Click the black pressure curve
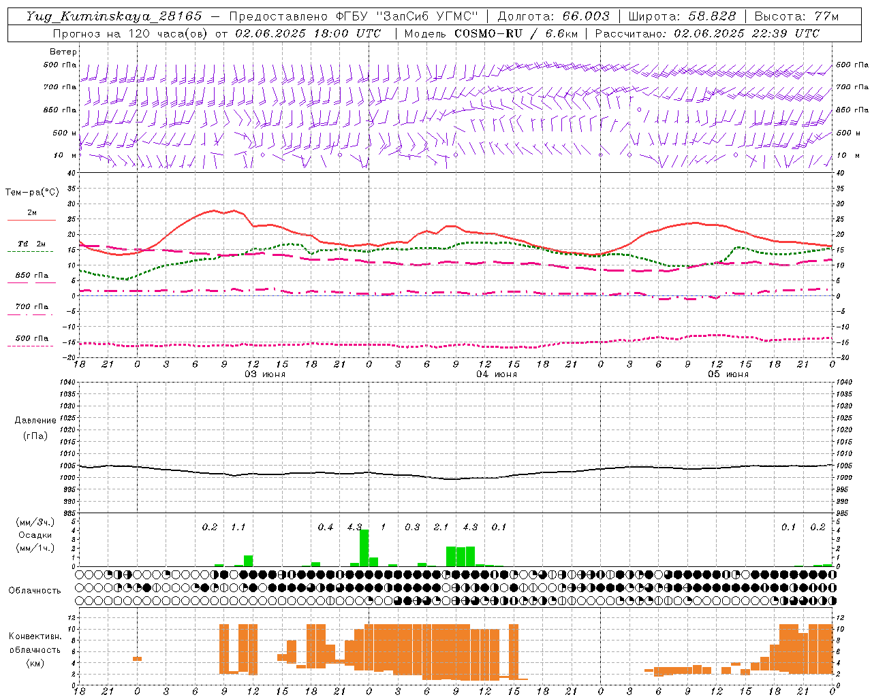 pos(456,472)
